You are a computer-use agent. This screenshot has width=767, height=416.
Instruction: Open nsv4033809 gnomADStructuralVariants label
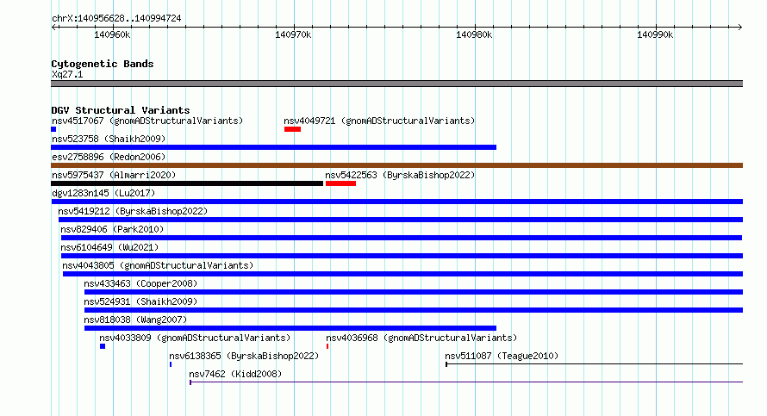coord(195,338)
